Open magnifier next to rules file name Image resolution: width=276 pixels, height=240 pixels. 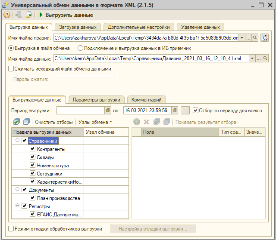point(255,37)
